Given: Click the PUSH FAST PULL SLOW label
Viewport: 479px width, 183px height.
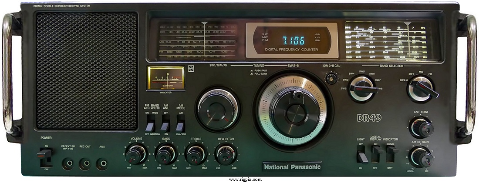Looking at the screenshot, I should 258,72.
